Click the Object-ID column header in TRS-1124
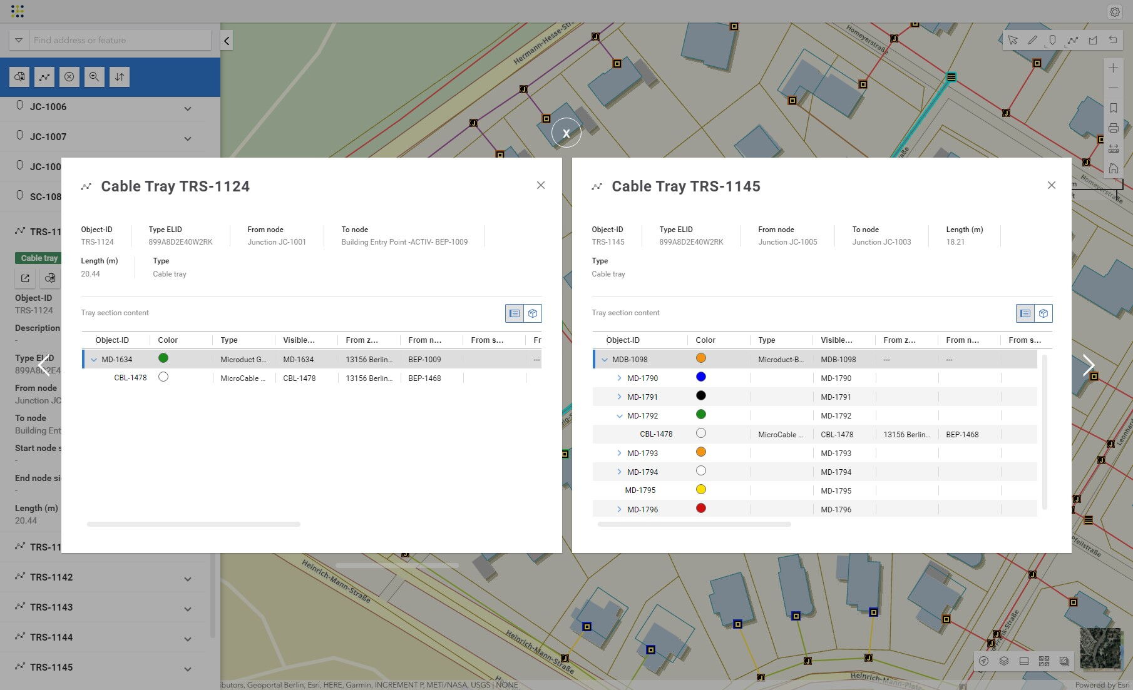Viewport: 1133px width, 690px height. (x=112, y=340)
